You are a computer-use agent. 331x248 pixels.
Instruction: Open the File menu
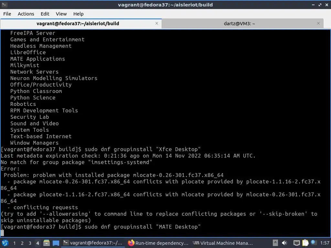click(7, 14)
